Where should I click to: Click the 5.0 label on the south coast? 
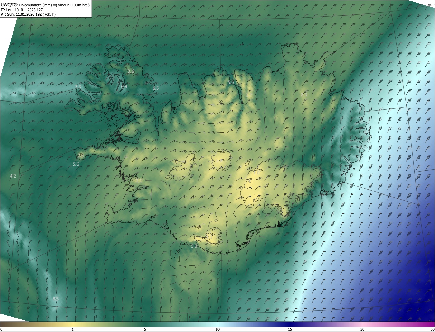194,246
